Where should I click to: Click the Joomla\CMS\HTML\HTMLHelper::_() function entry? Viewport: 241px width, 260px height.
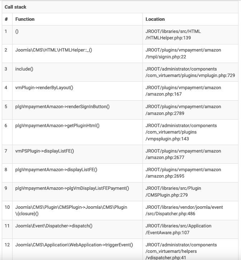coord(54,50)
